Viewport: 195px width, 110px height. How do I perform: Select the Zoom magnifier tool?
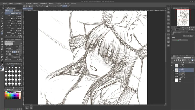[2, 11]
